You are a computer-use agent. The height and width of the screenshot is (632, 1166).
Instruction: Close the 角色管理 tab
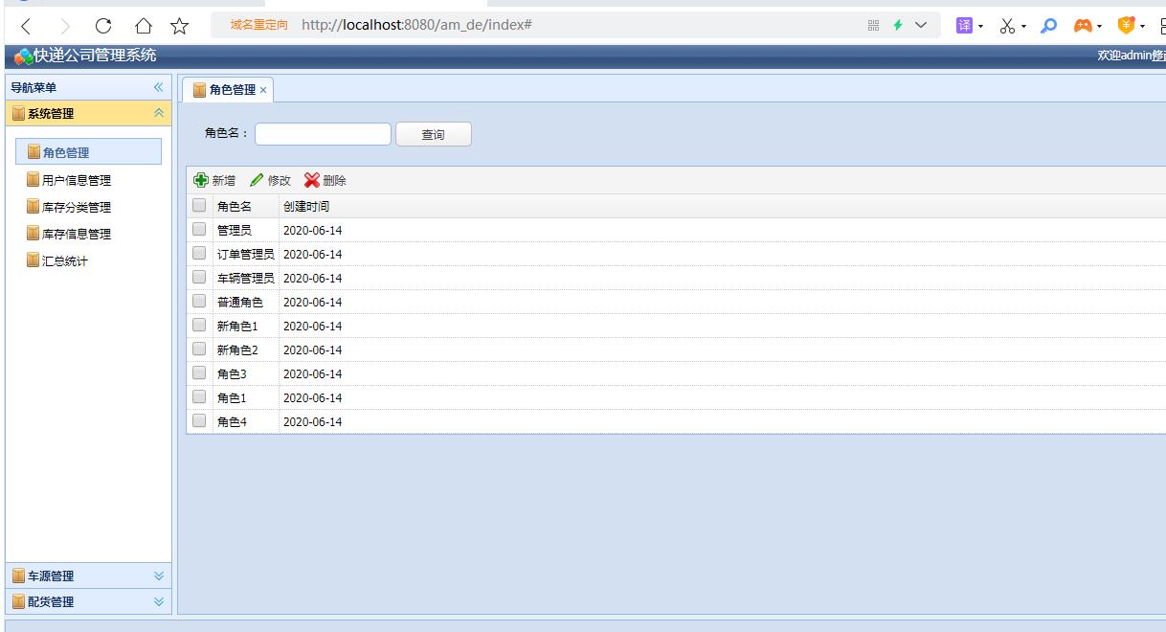(x=263, y=90)
